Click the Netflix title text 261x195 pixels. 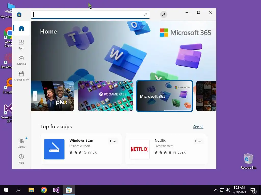(x=160, y=140)
